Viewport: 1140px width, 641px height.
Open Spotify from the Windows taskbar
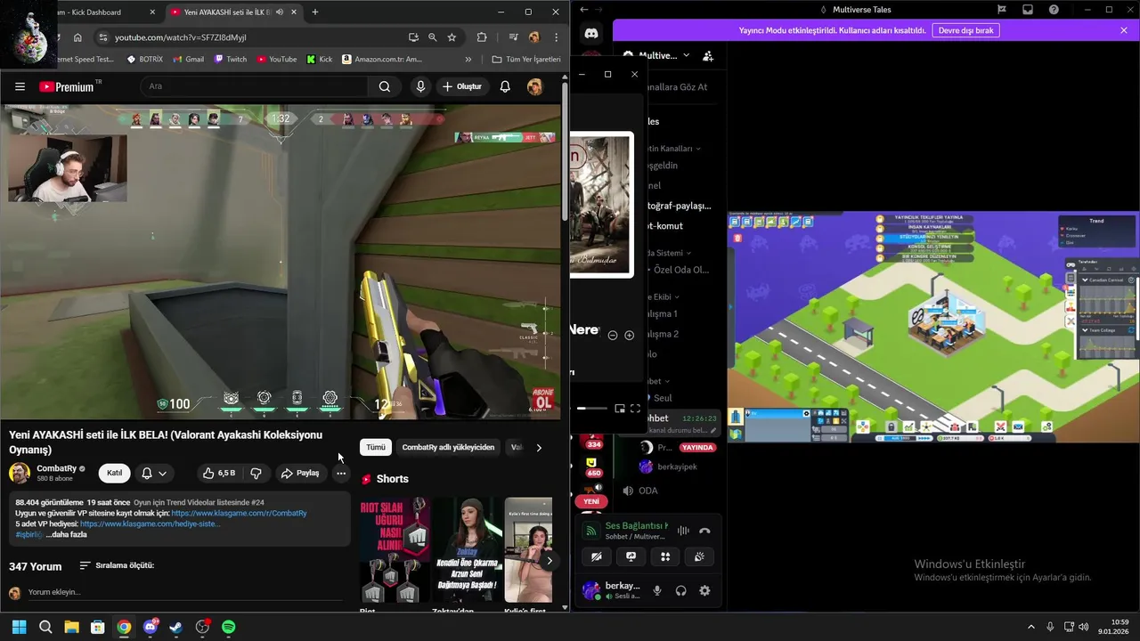click(x=228, y=627)
